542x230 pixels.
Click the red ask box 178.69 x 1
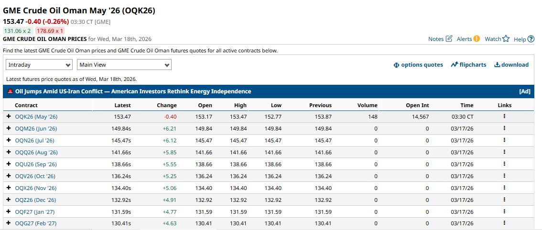click(50, 30)
